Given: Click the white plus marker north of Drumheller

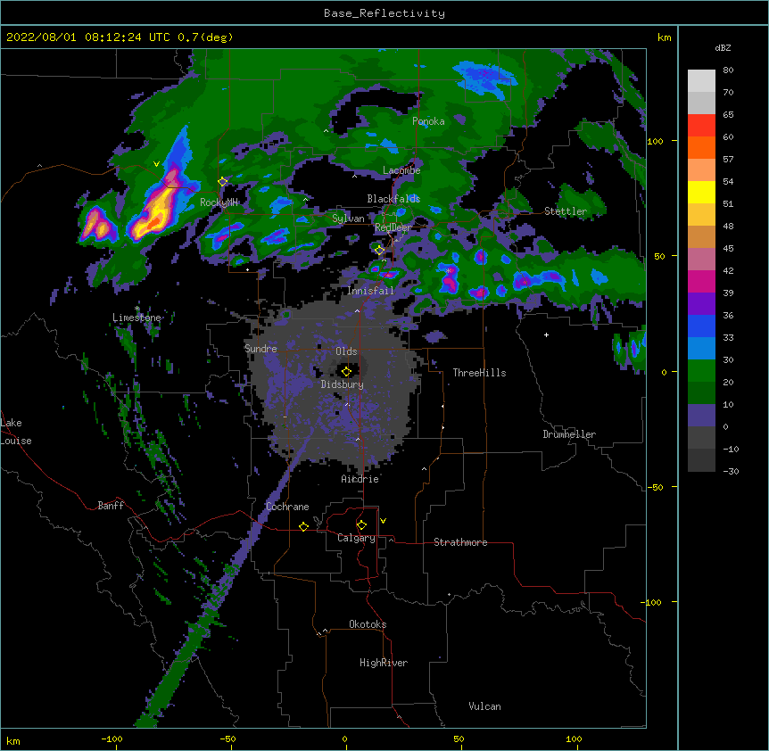Looking at the screenshot, I should pyautogui.click(x=546, y=334).
